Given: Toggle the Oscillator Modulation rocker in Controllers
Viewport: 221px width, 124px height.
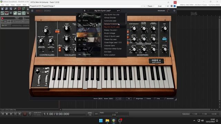Looking at the screenshot, I should point(41,50).
